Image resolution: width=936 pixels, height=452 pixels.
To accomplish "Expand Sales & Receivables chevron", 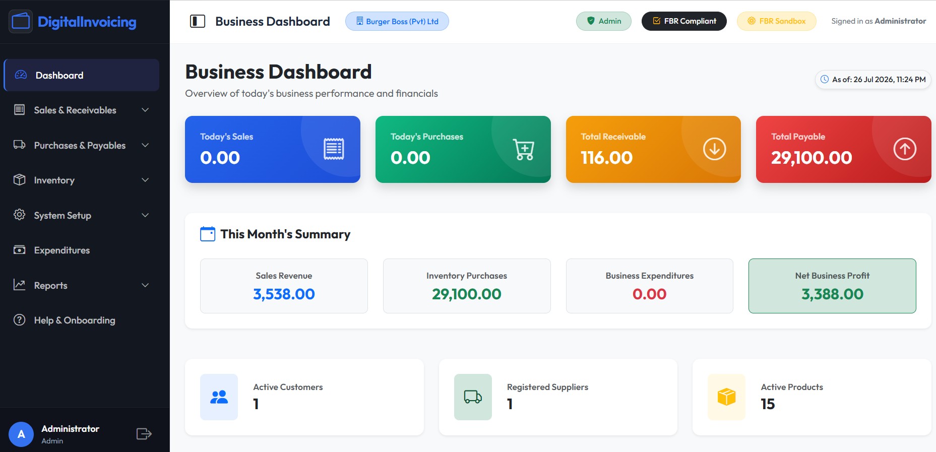I will 145,110.
